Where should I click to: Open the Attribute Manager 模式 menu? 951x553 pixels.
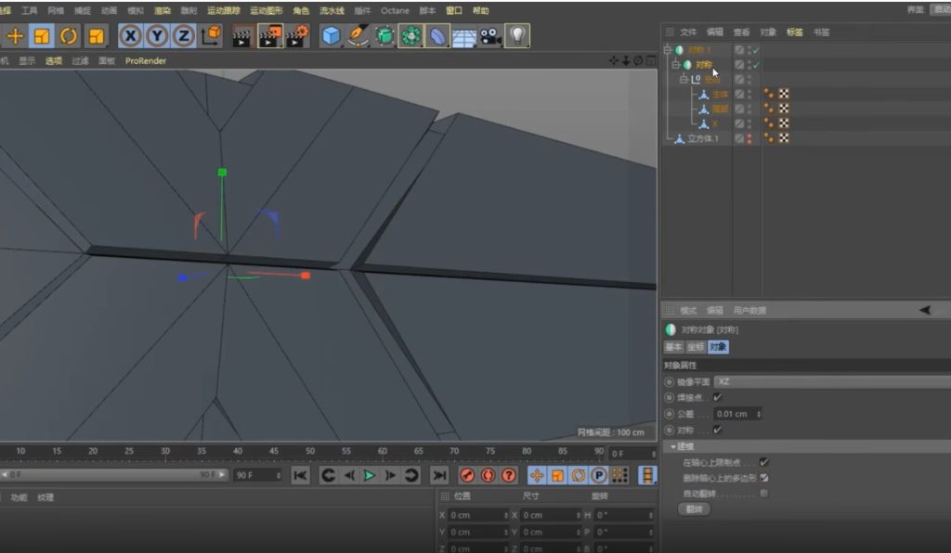click(688, 310)
